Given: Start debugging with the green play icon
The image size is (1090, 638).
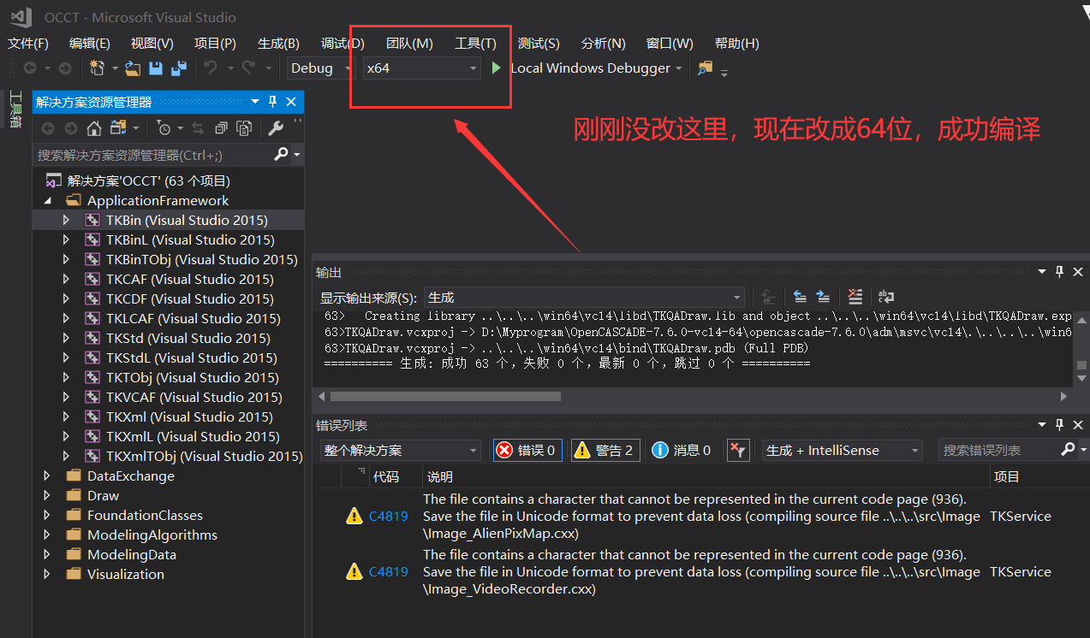Looking at the screenshot, I should point(497,68).
